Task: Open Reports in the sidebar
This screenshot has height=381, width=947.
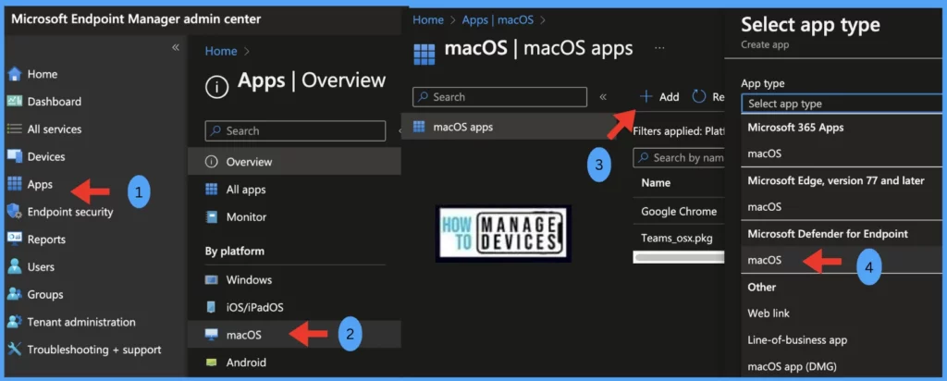Action: [46, 240]
